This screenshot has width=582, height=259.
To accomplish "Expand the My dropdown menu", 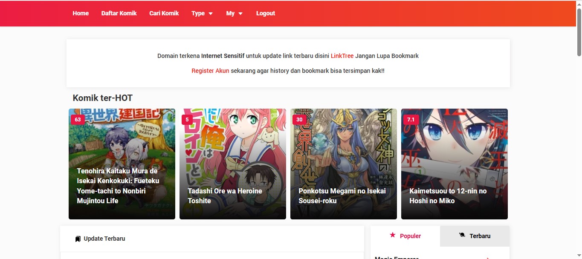I will pyautogui.click(x=235, y=13).
